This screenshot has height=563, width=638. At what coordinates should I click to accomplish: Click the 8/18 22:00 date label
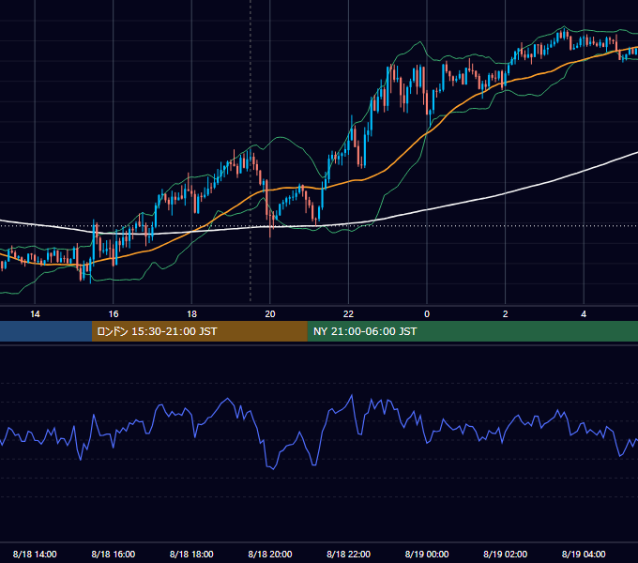click(348, 554)
